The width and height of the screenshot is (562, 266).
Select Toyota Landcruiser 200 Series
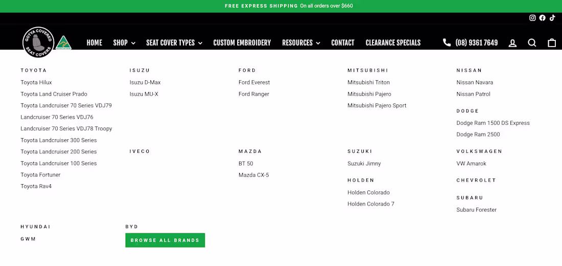click(x=58, y=151)
